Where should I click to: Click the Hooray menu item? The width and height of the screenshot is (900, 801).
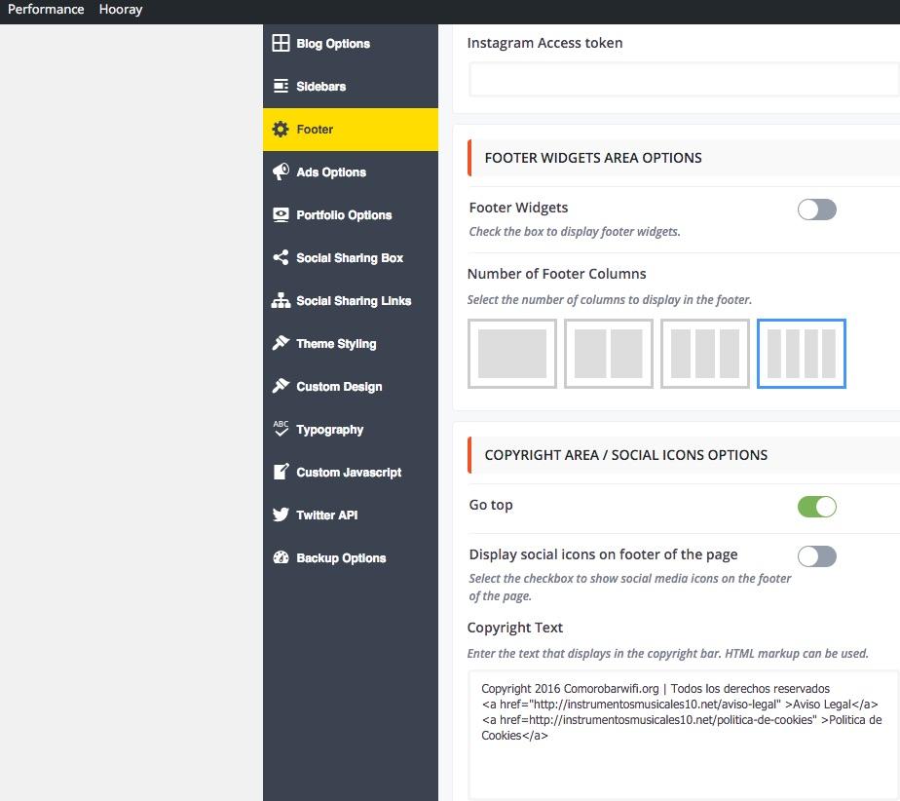120,9
